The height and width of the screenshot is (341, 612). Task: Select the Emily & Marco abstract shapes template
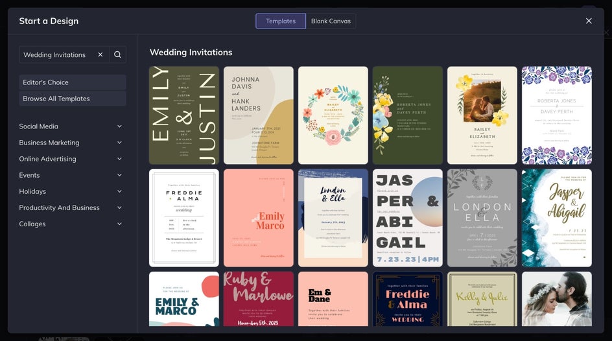pyautogui.click(x=184, y=299)
